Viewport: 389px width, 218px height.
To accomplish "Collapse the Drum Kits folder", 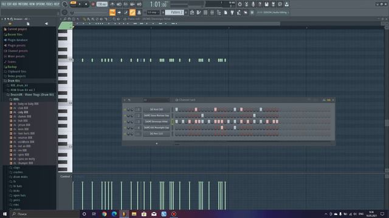I will 13,81.
